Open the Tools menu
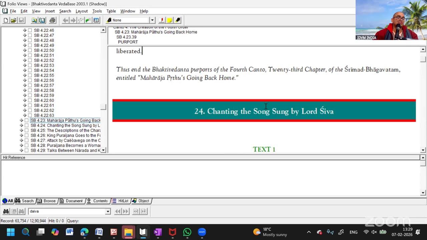The width and height of the screenshot is (427, 240). [x=97, y=11]
